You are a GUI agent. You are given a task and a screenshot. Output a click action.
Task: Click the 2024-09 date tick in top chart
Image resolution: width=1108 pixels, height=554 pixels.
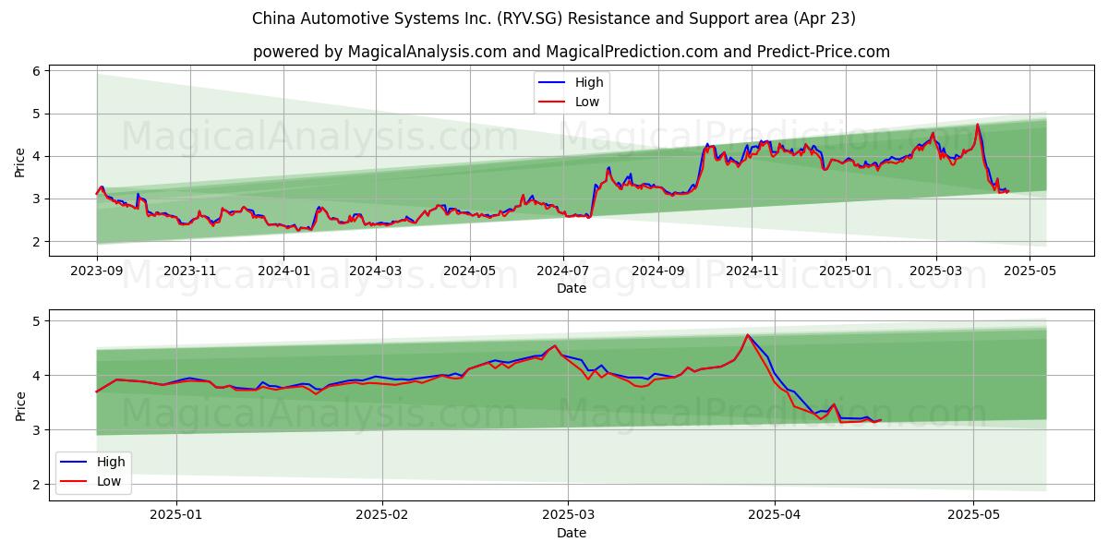point(658,271)
